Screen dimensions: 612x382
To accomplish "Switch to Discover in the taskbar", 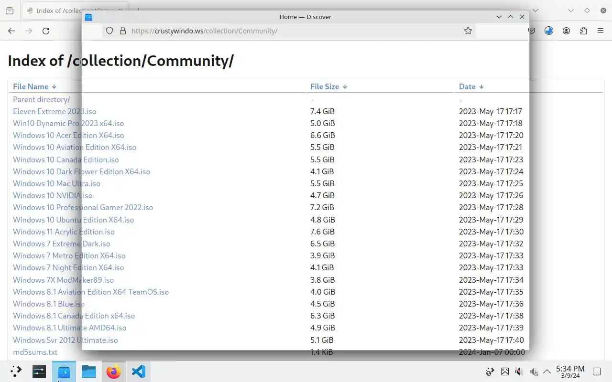I will click(64, 371).
